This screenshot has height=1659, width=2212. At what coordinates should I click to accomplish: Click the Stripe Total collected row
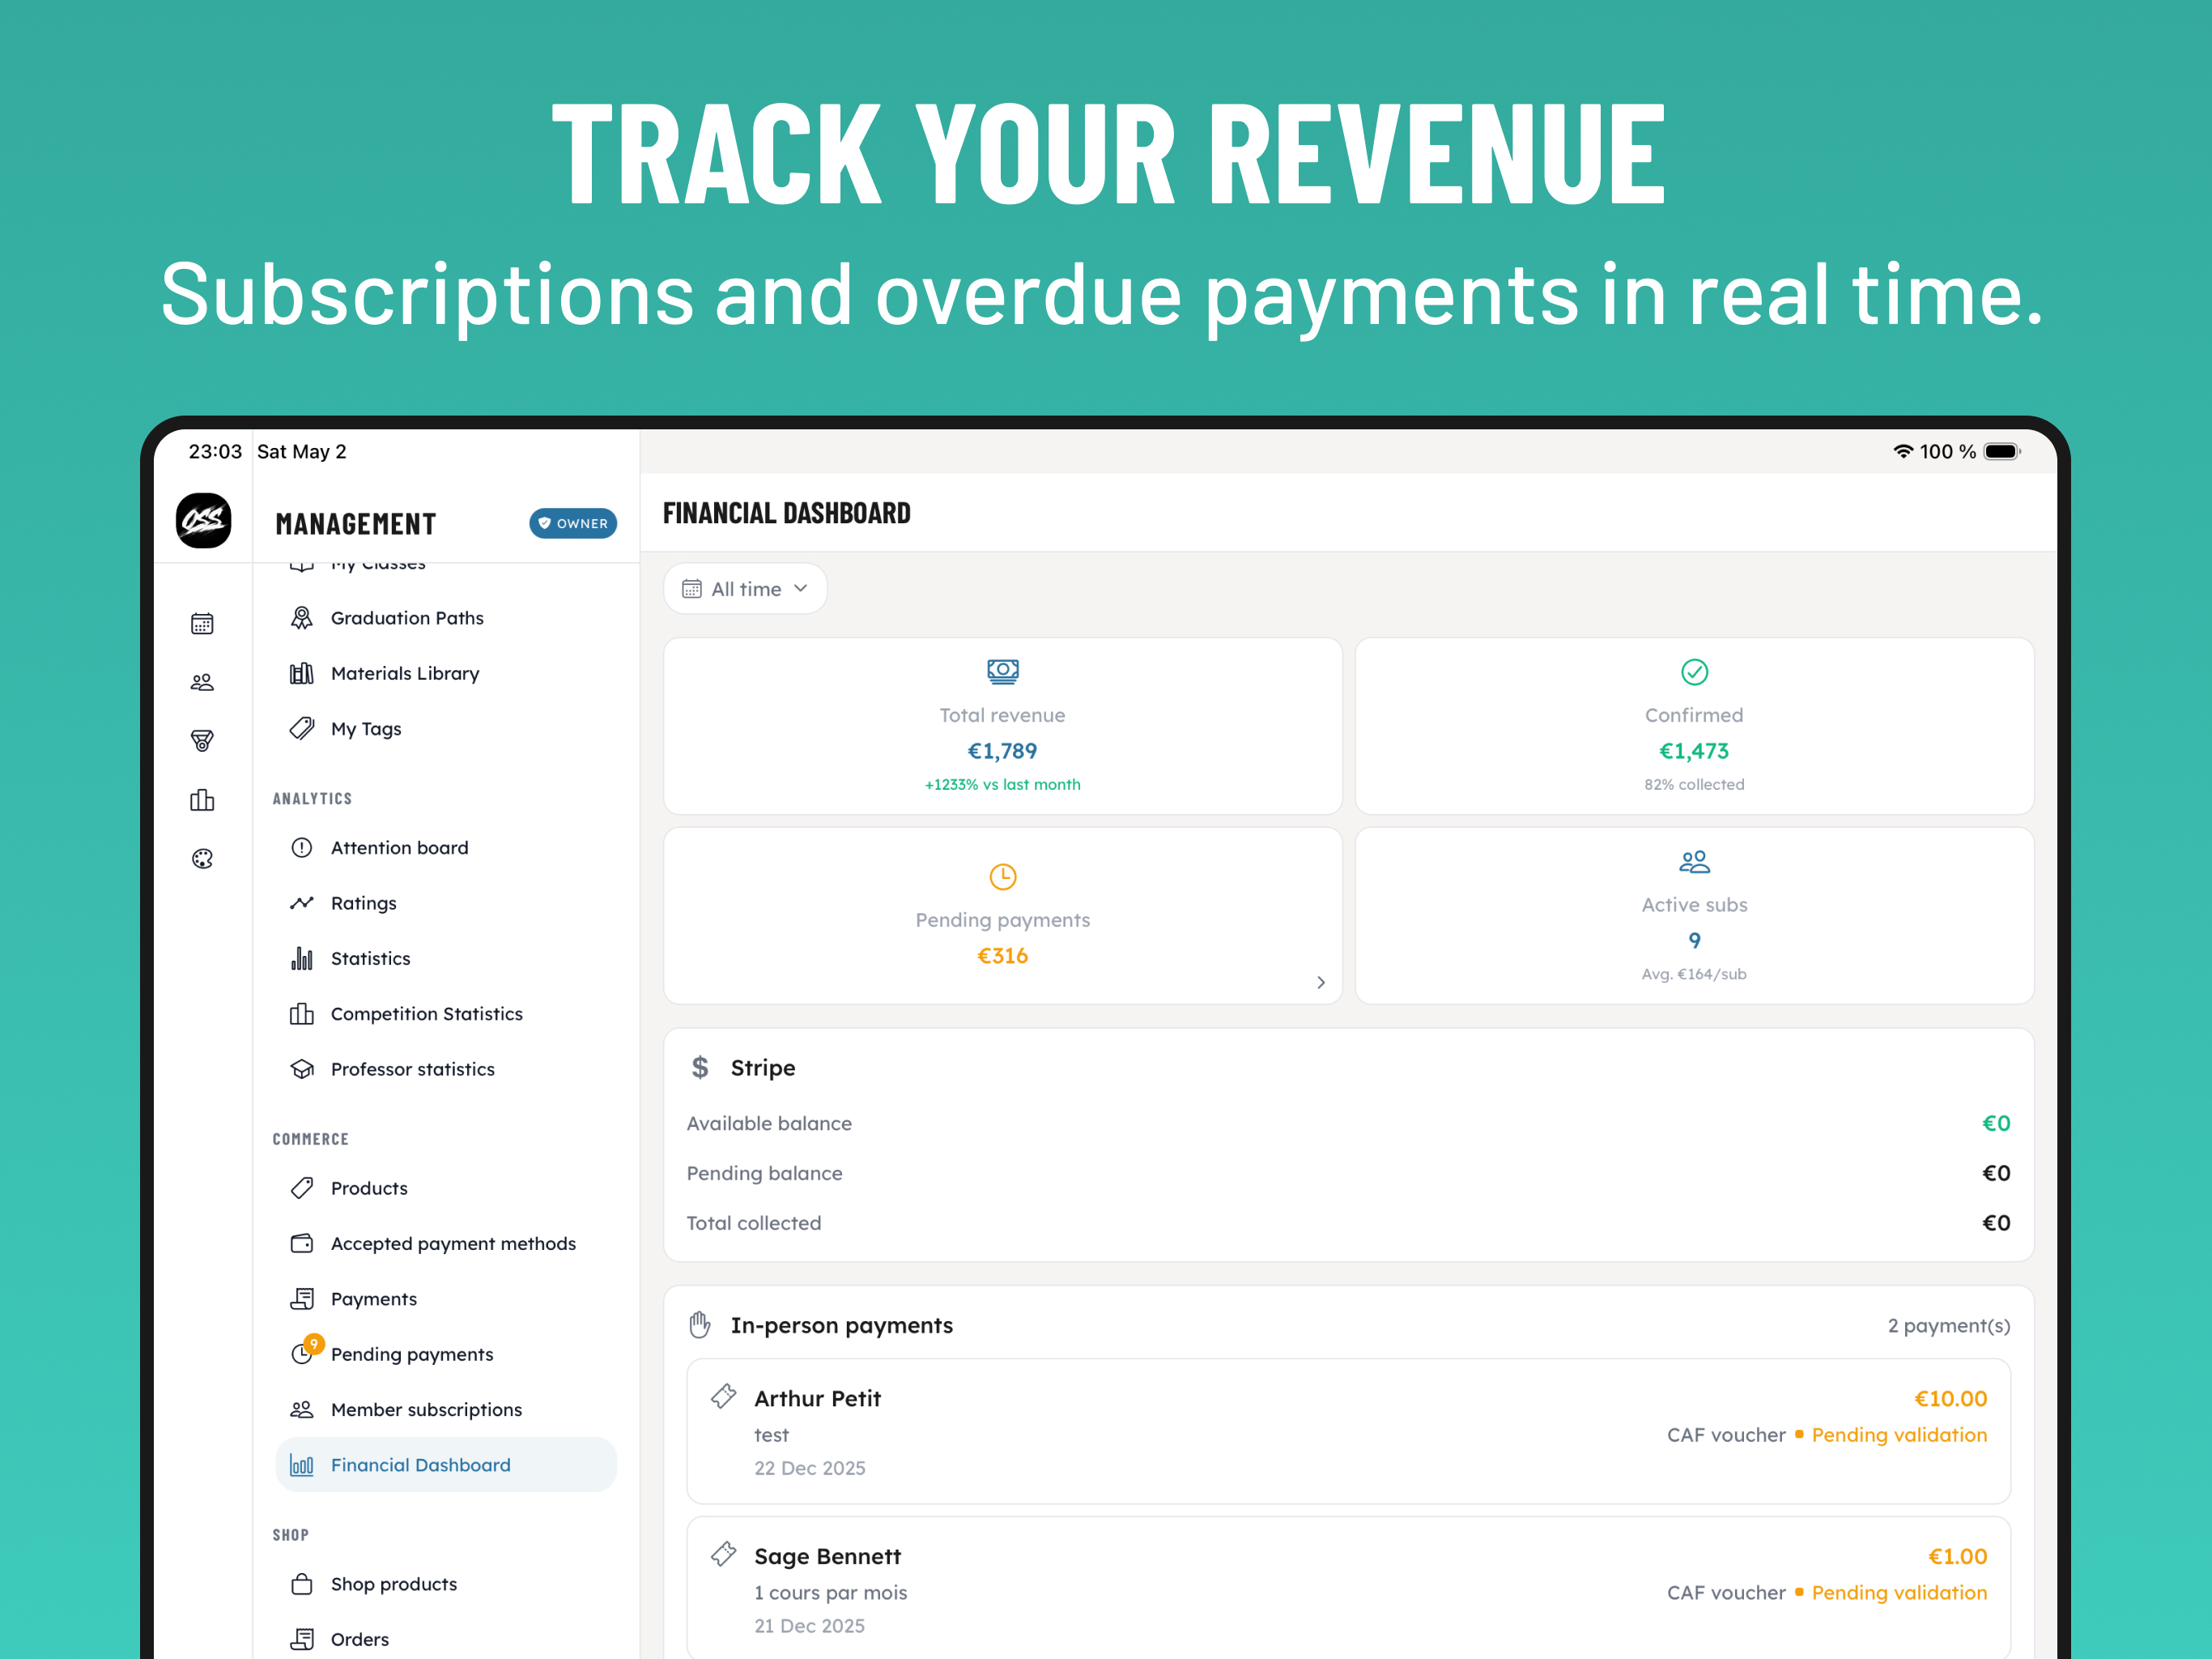(1348, 1222)
